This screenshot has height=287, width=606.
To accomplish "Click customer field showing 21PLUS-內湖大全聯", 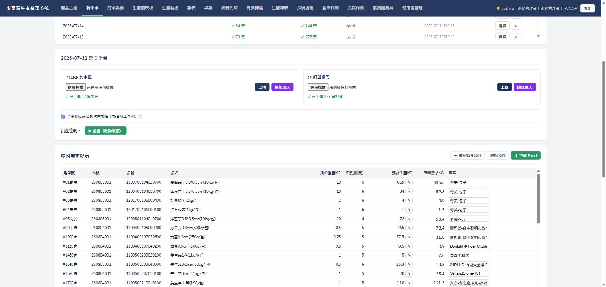I will point(468,264).
